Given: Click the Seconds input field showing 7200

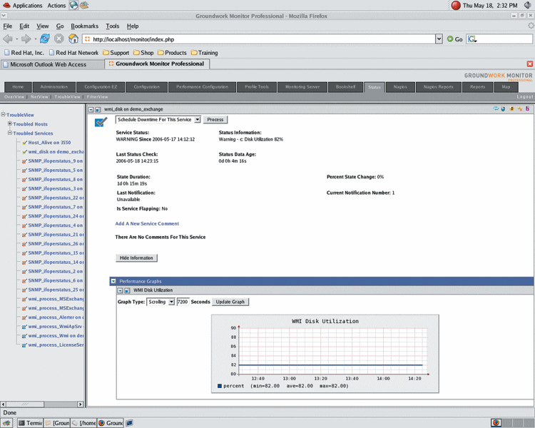Looking at the screenshot, I should [183, 302].
